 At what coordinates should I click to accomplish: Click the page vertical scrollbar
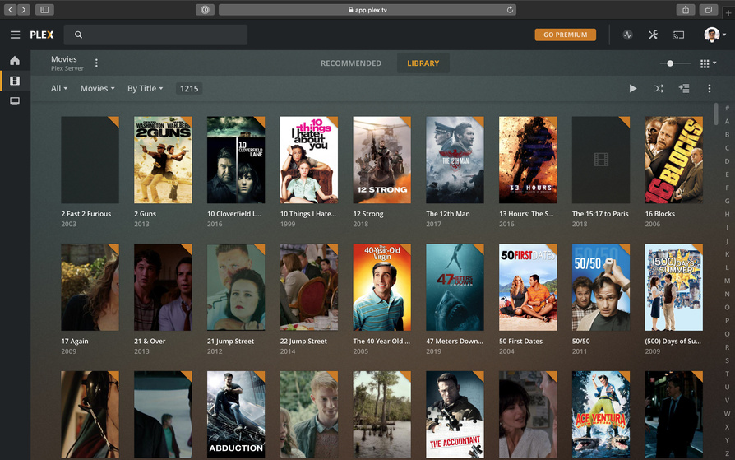pyautogui.click(x=716, y=114)
